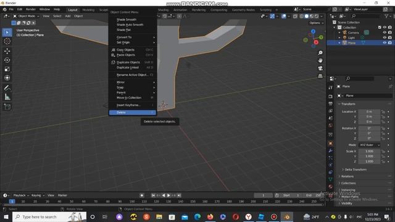
Task: Open the Edit menu in top bar
Action: click(x=20, y=9)
